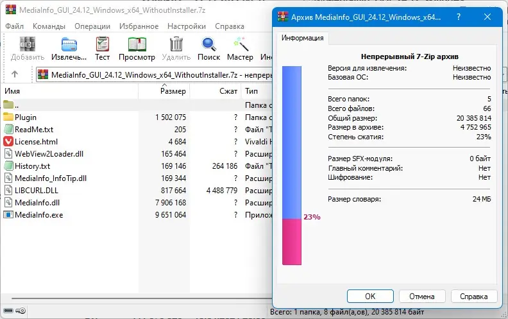Sort by the Размер column header
The width and height of the screenshot is (508, 319).
coord(164,91)
